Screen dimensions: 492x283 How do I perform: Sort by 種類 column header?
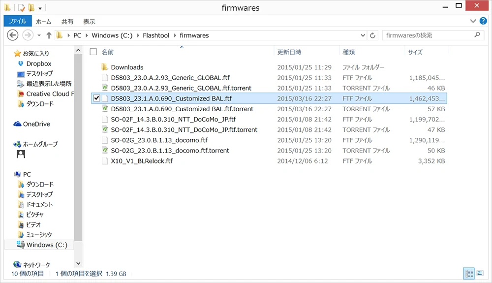click(349, 52)
